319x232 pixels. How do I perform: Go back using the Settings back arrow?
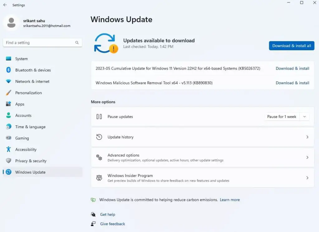tap(5, 5)
